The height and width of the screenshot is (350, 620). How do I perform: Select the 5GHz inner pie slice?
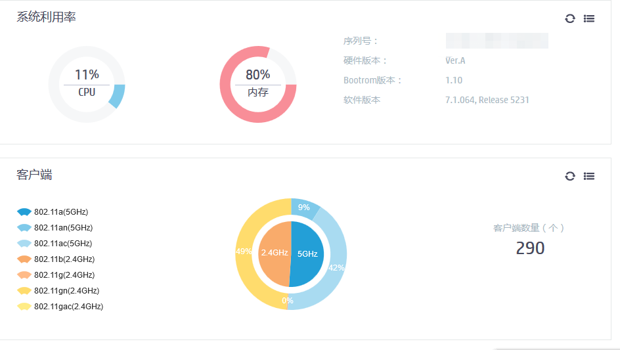pyautogui.click(x=307, y=253)
